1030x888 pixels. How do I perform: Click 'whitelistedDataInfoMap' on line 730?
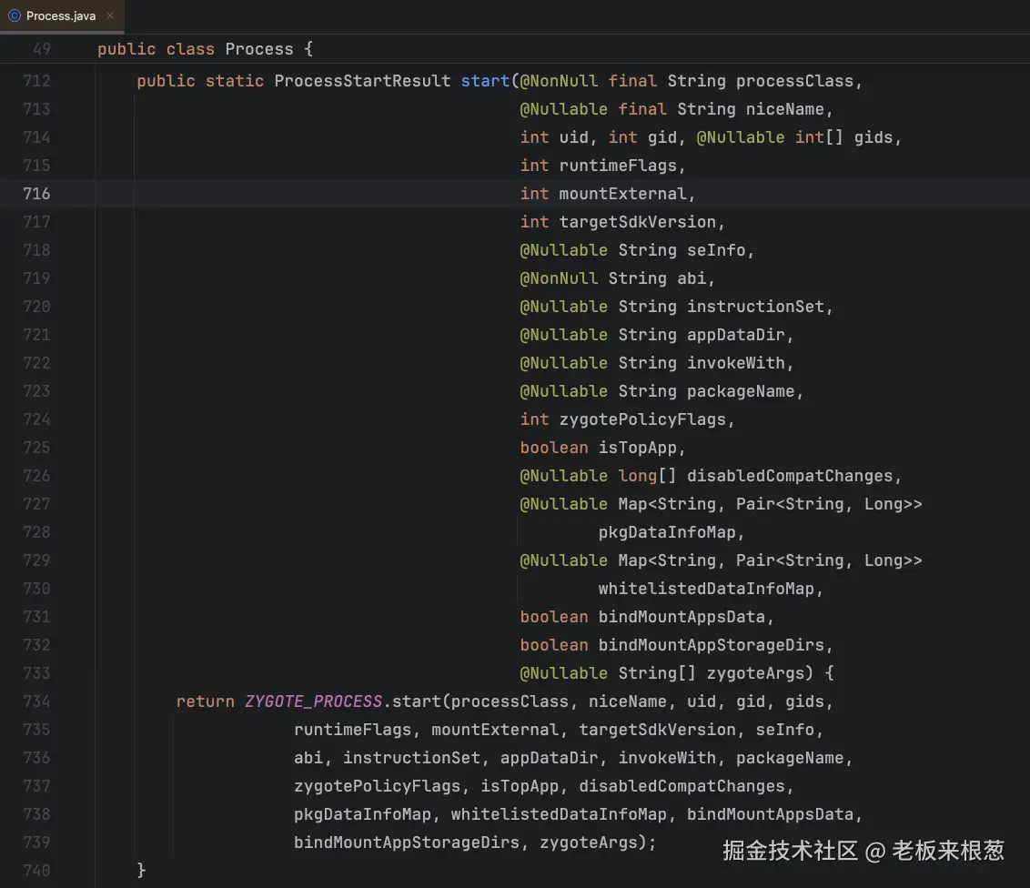tap(706, 590)
